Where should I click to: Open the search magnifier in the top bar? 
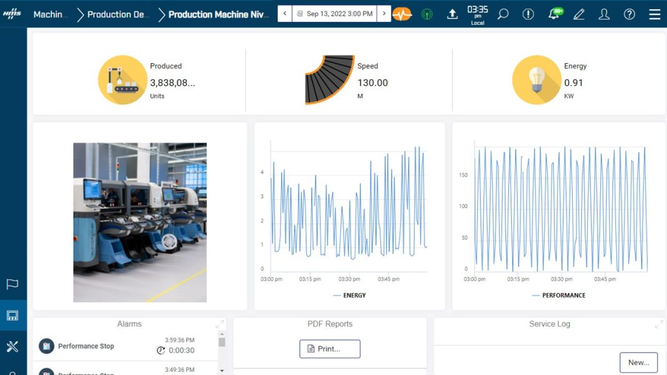503,14
